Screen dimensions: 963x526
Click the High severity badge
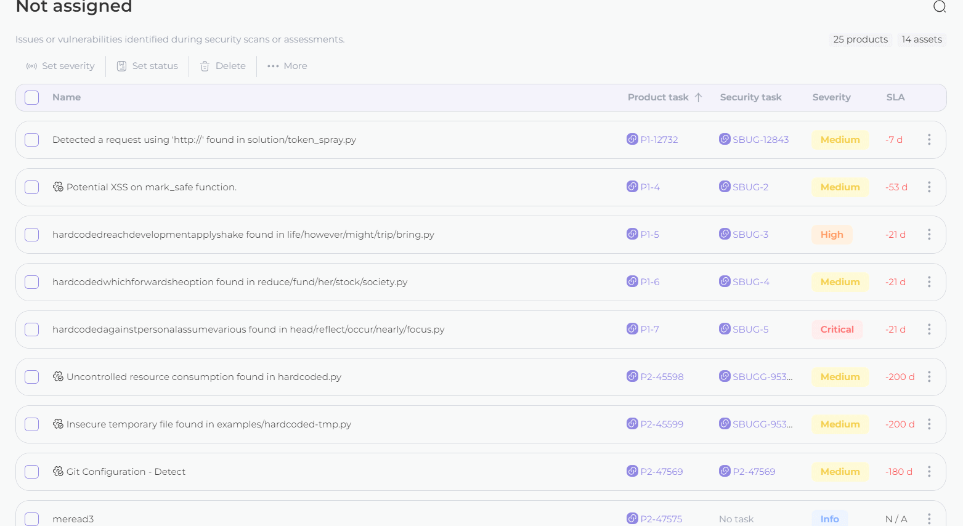832,235
